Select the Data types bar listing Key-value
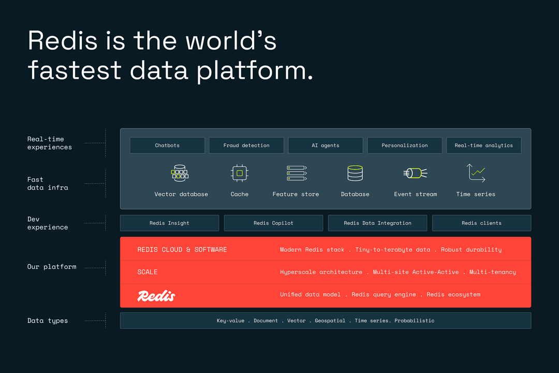This screenshot has height=373, width=559. pyautogui.click(x=325, y=320)
